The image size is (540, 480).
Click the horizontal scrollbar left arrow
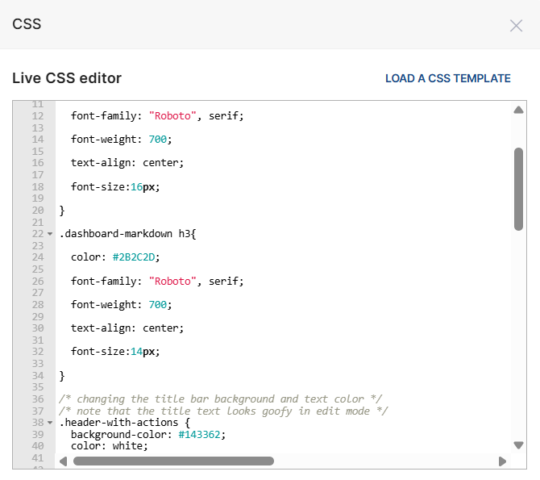[64, 461]
